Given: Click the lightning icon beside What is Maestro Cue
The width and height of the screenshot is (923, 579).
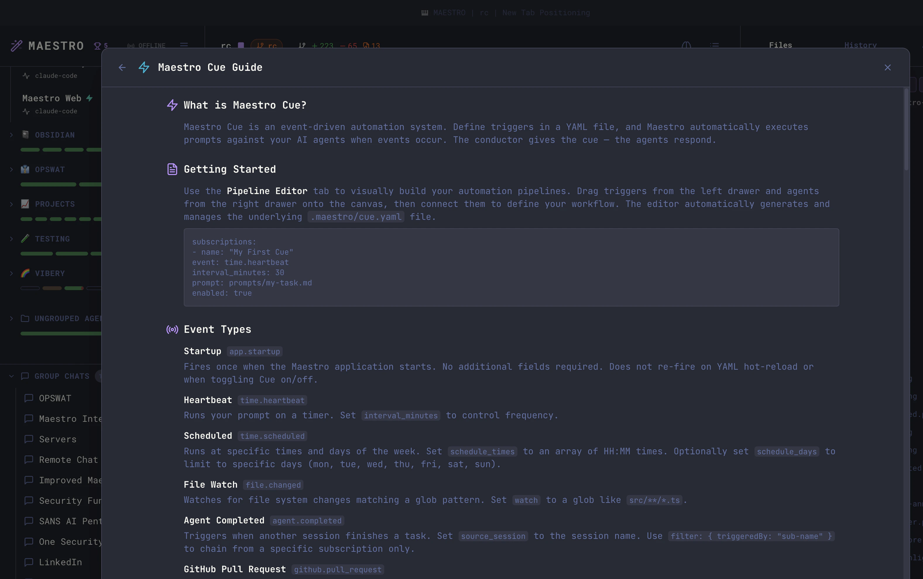Looking at the screenshot, I should [172, 105].
